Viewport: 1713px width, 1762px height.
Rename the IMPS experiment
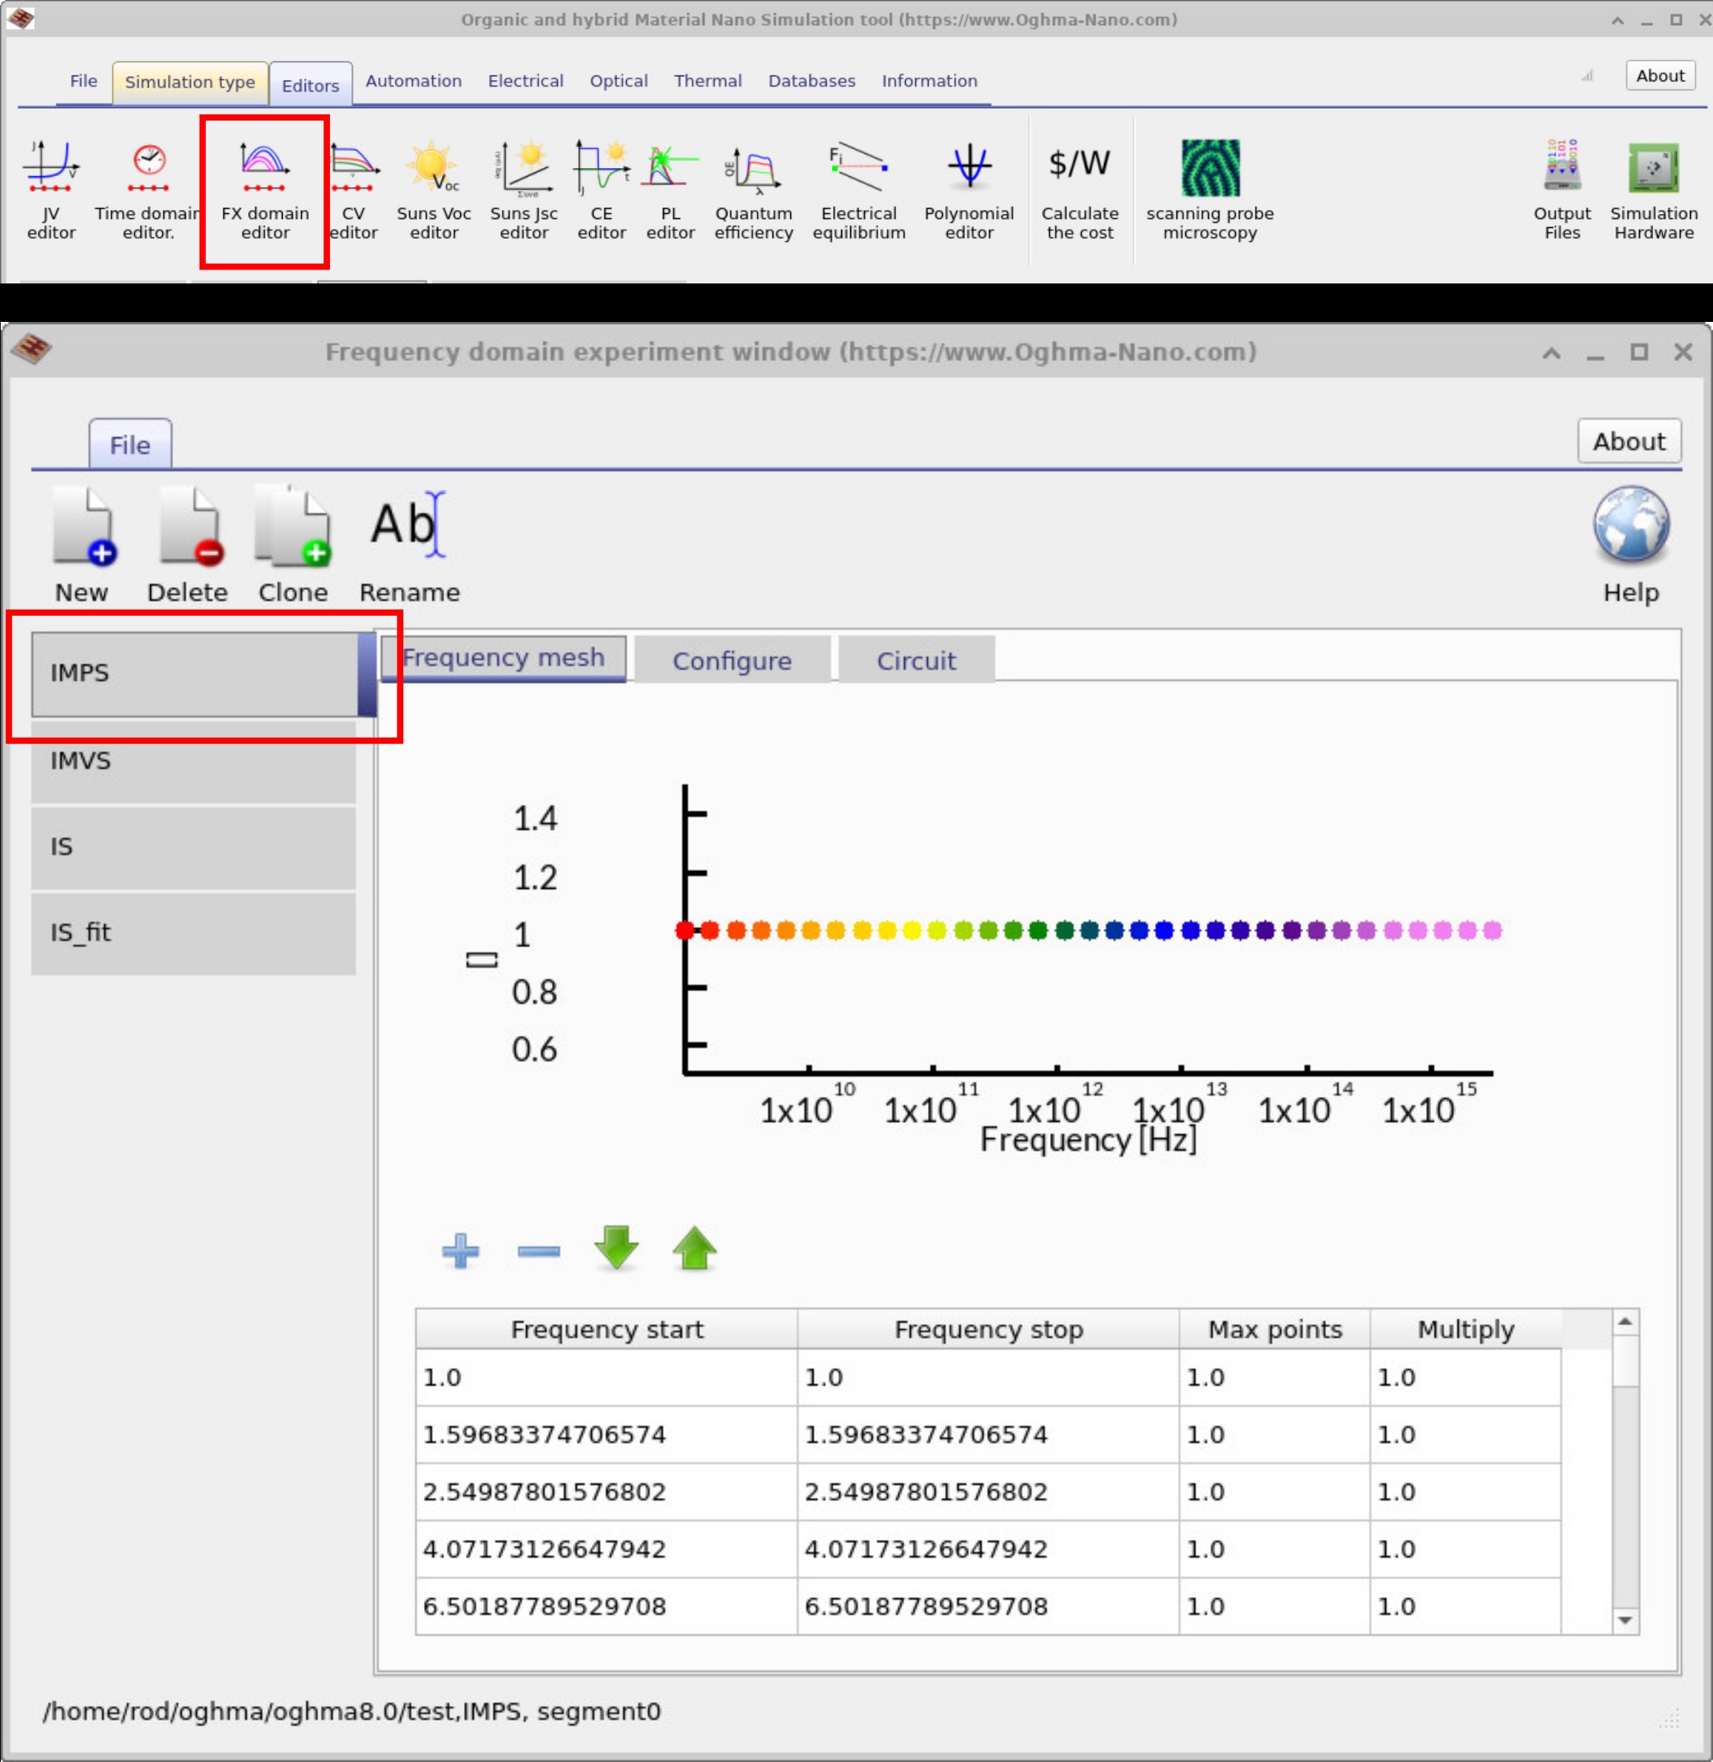coord(408,540)
